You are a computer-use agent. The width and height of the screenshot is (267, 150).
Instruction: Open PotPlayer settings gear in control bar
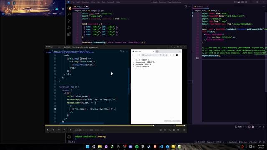[178, 130]
